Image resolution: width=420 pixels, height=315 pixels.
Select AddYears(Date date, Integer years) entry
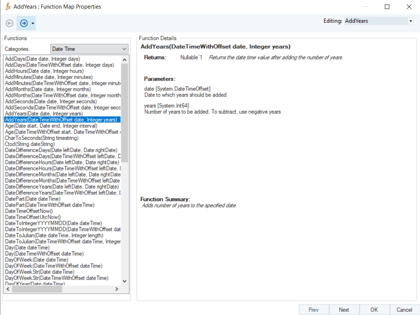point(44,113)
